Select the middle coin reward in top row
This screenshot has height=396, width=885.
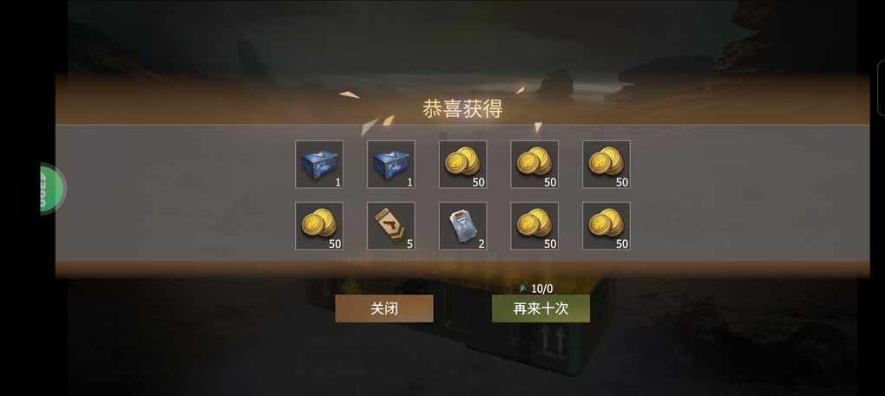[x=462, y=164]
